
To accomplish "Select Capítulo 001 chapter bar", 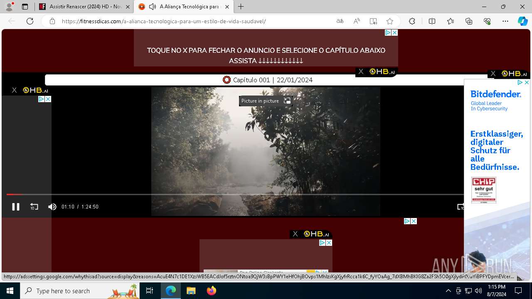I will point(267,80).
